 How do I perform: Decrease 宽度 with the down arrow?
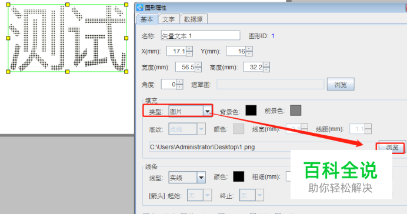[198, 69]
